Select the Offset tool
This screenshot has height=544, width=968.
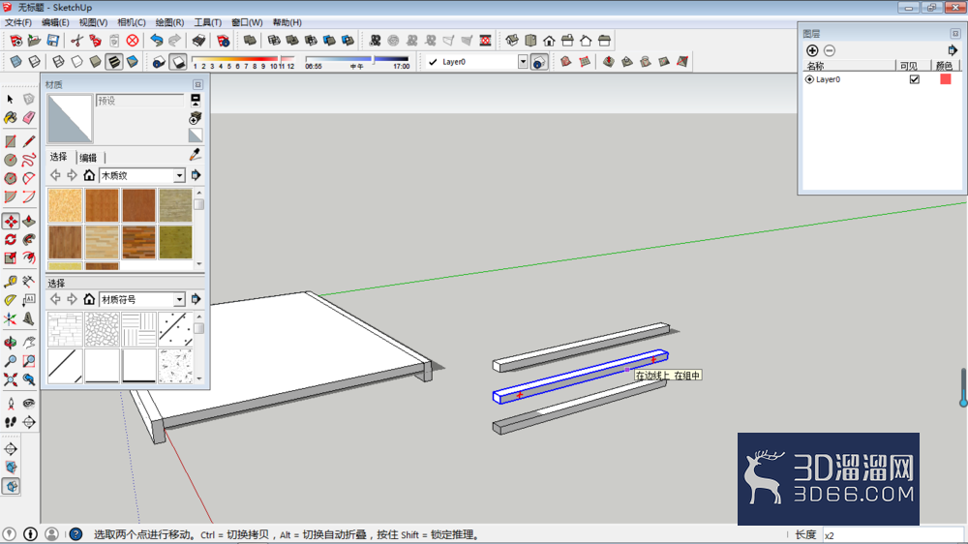(x=28, y=257)
